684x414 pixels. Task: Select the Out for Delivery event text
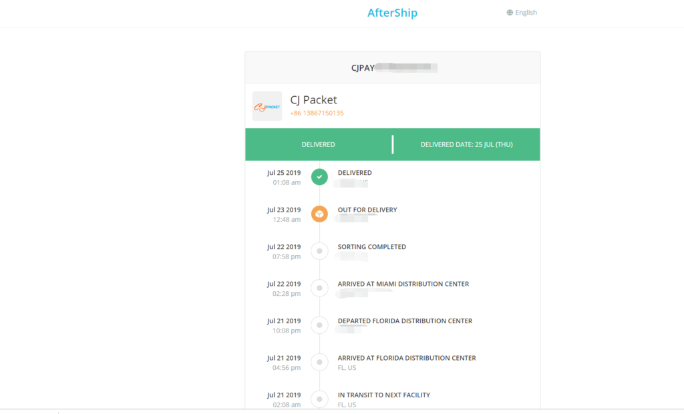click(367, 210)
